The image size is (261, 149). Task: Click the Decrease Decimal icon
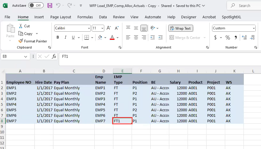(x=252, y=37)
